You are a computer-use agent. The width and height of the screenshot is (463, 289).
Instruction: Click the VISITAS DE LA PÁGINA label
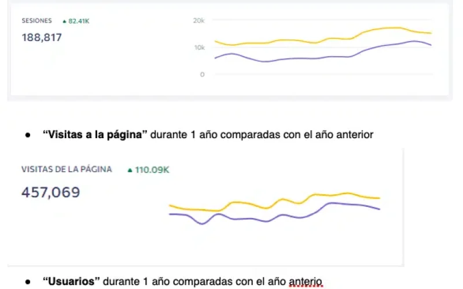coord(67,169)
